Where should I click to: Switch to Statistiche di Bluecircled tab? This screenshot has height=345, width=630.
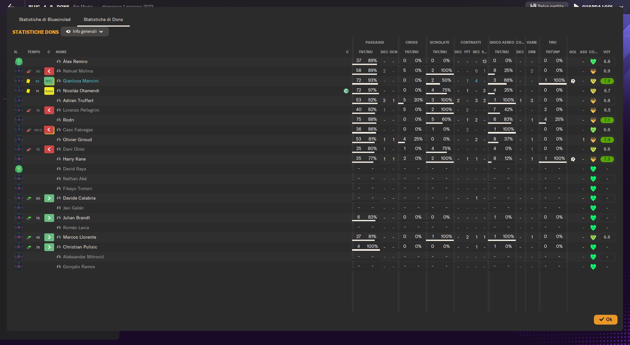coord(45,19)
